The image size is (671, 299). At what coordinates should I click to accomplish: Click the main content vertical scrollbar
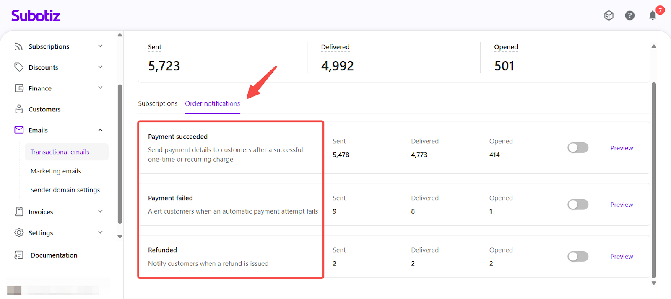click(653, 180)
